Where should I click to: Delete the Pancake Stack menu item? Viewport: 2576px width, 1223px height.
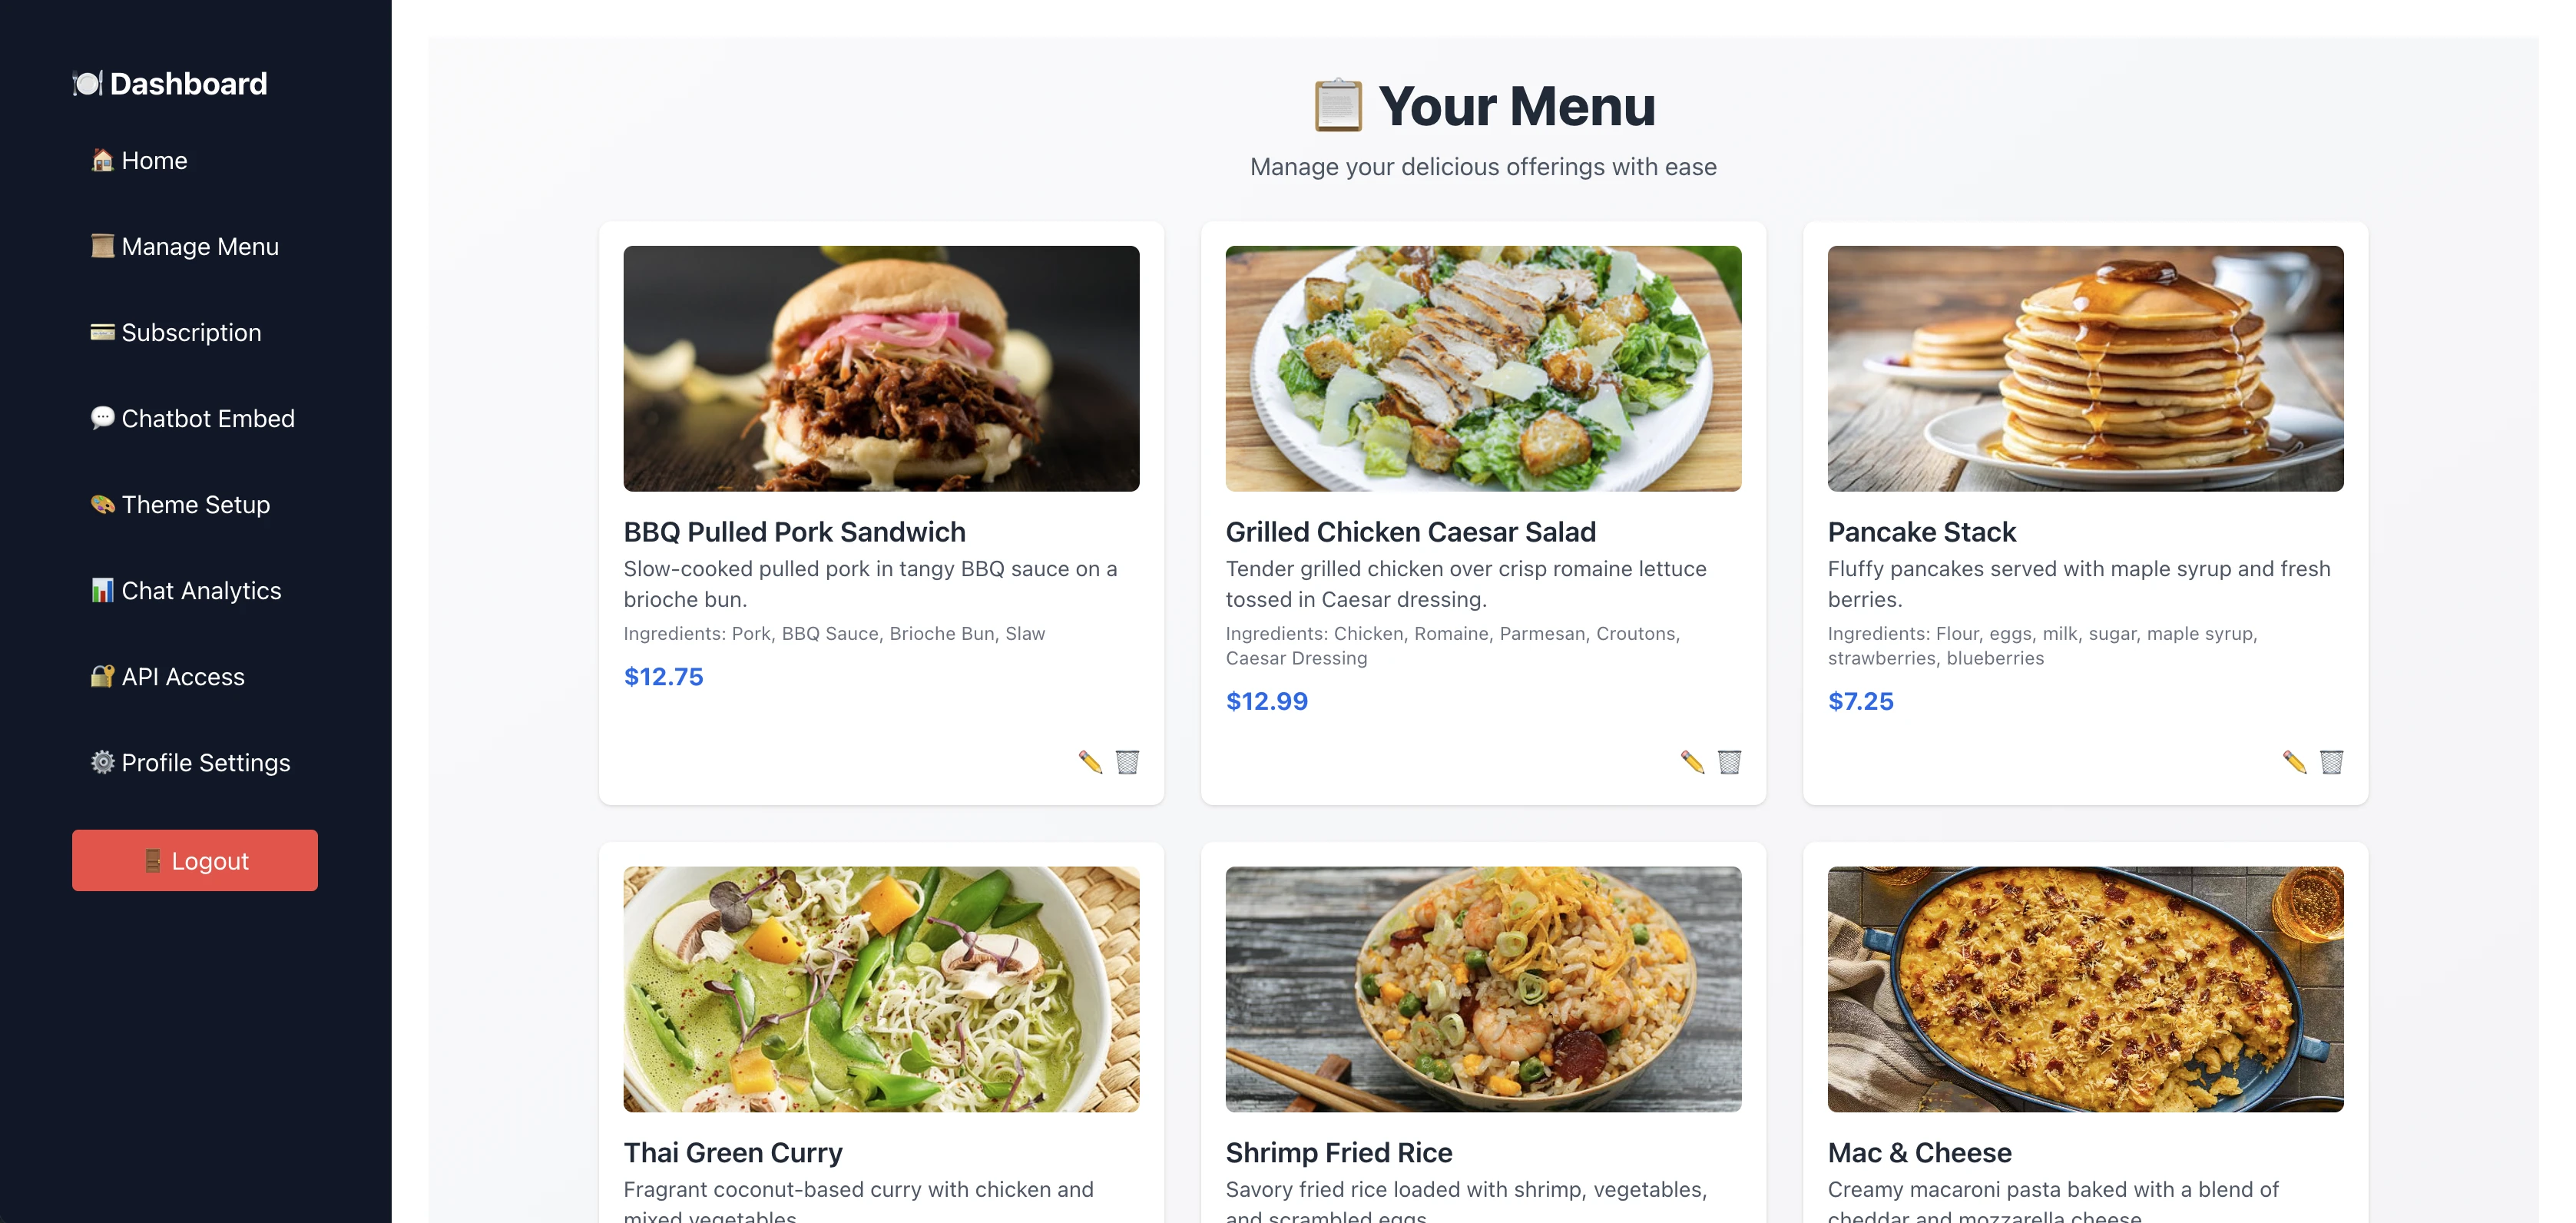[2331, 762]
